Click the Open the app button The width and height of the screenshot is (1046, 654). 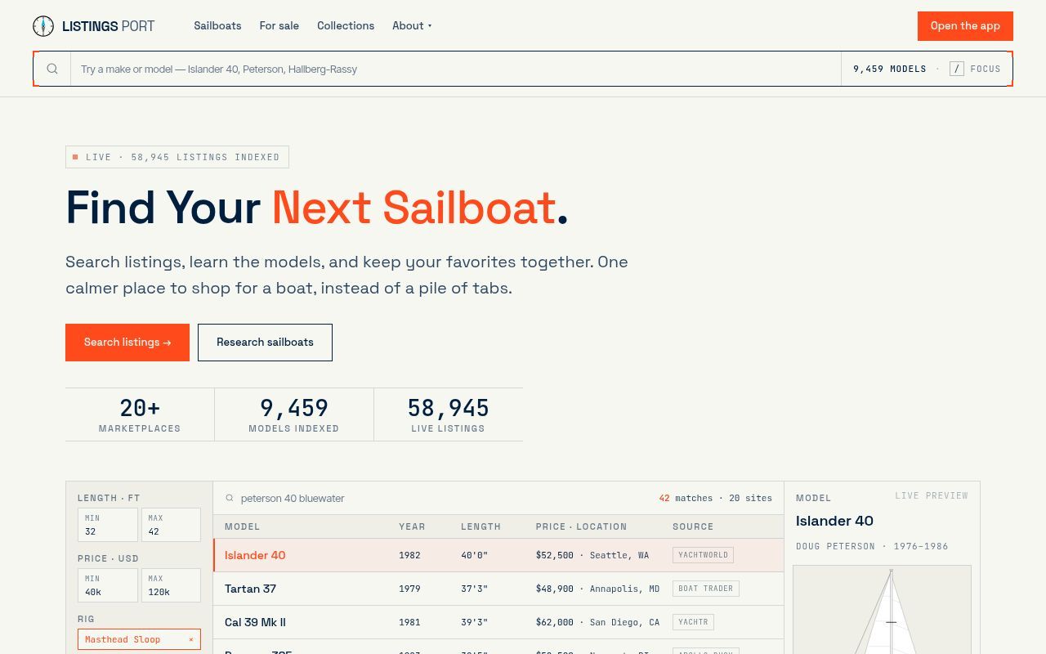point(965,26)
